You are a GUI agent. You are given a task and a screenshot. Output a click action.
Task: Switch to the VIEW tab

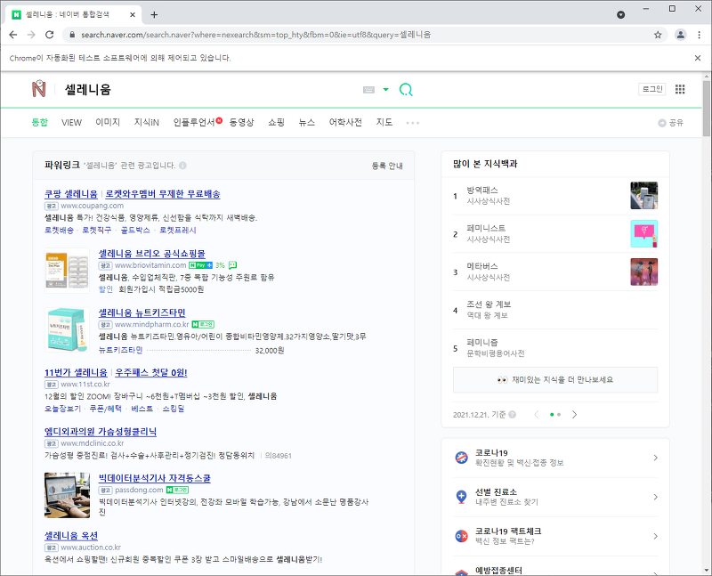pyautogui.click(x=71, y=122)
